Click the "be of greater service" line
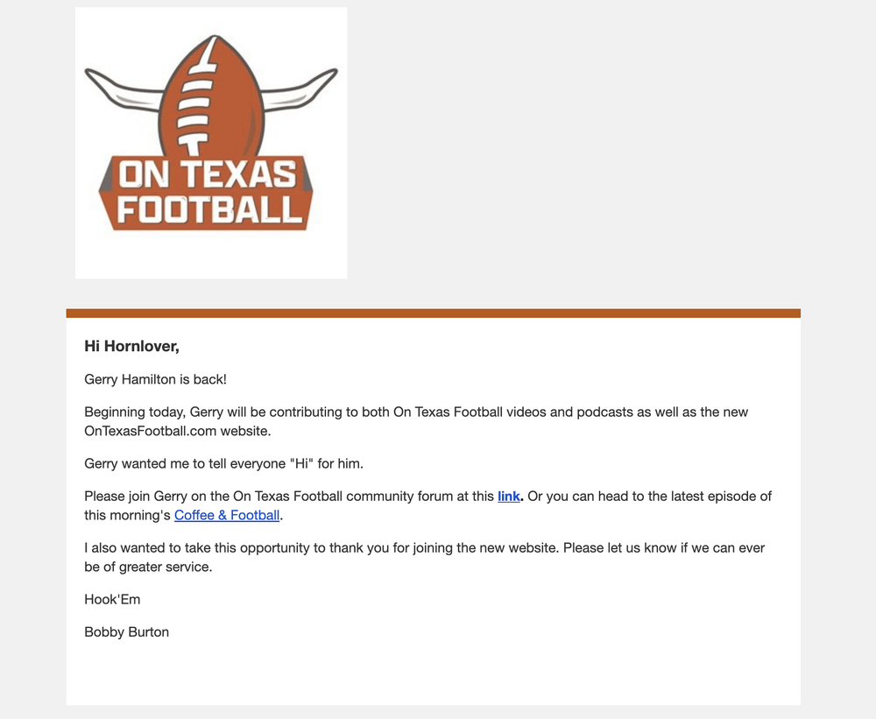Image resolution: width=876 pixels, height=719 pixels. pyautogui.click(x=148, y=567)
